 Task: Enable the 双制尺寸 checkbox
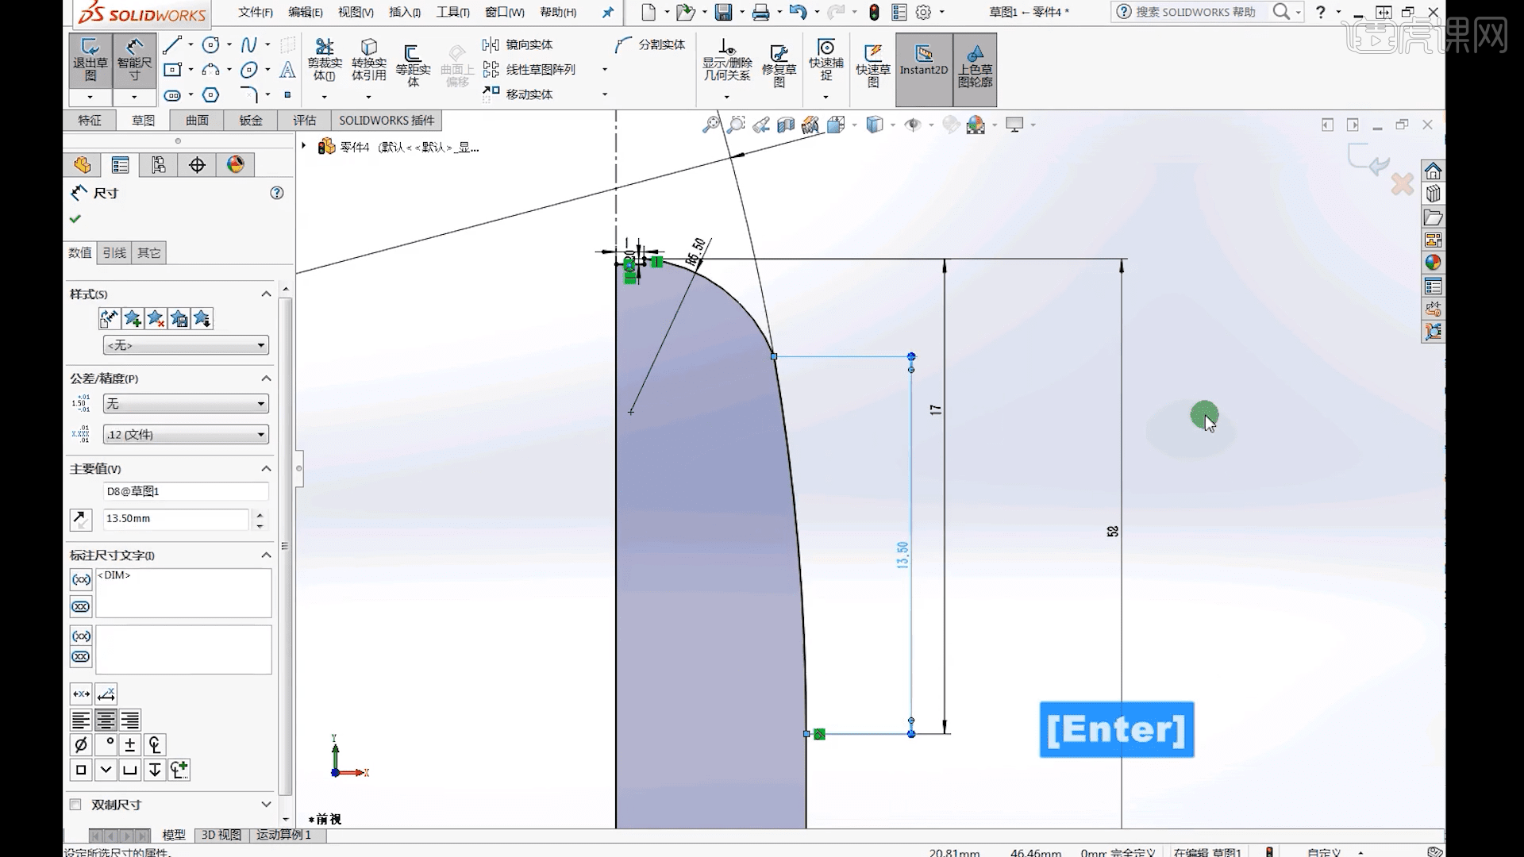click(75, 804)
